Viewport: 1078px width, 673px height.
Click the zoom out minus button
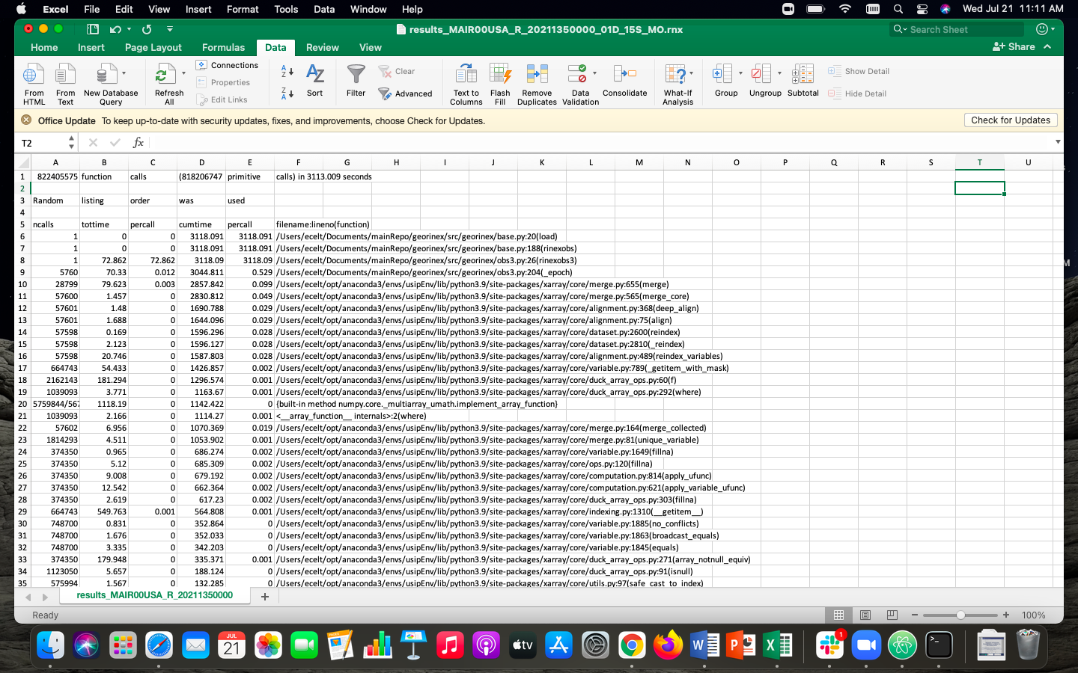tap(915, 615)
